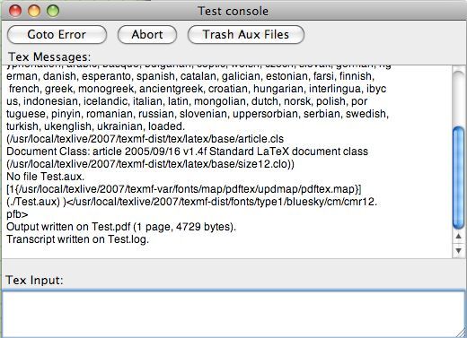
Task: Click the "Output written on Test.pdf" line
Action: pyautogui.click(x=121, y=227)
